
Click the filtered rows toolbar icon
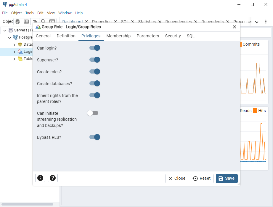(x=35, y=22)
